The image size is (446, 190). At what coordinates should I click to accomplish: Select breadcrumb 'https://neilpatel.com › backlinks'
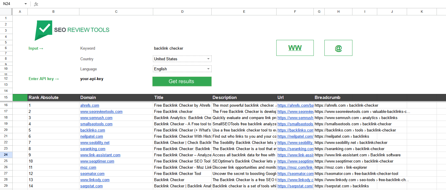(342, 136)
